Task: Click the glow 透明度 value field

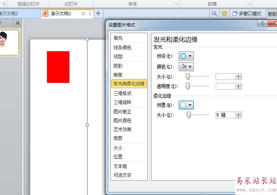Action: pos(226,86)
